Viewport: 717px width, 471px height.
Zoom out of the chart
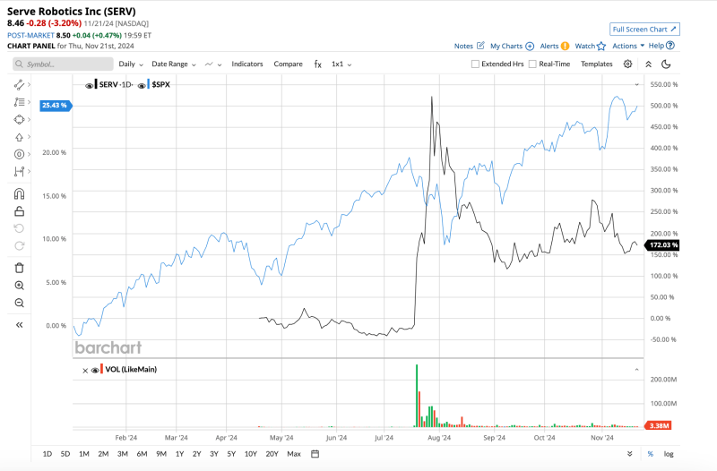19,303
